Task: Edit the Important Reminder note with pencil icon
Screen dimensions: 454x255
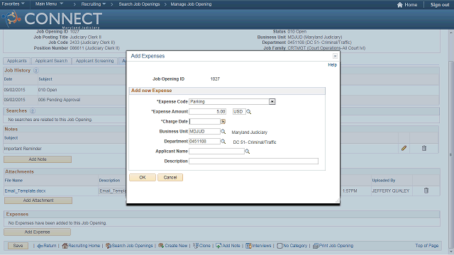Action: pos(404,148)
